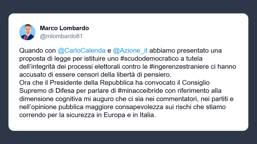Visit the @Azione_it mentioned account

(x=130, y=51)
